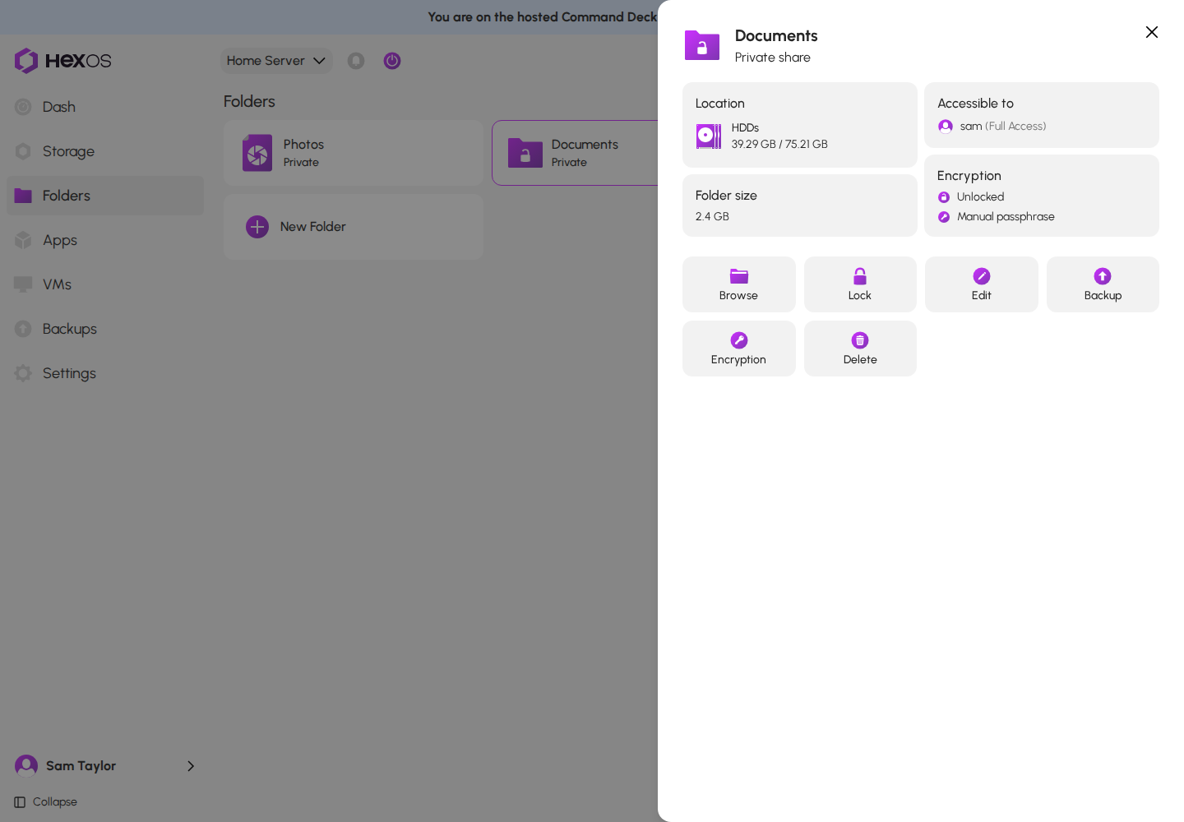The height and width of the screenshot is (822, 1184).
Task: Click the 2.4 GB folder size value
Action: point(712,216)
